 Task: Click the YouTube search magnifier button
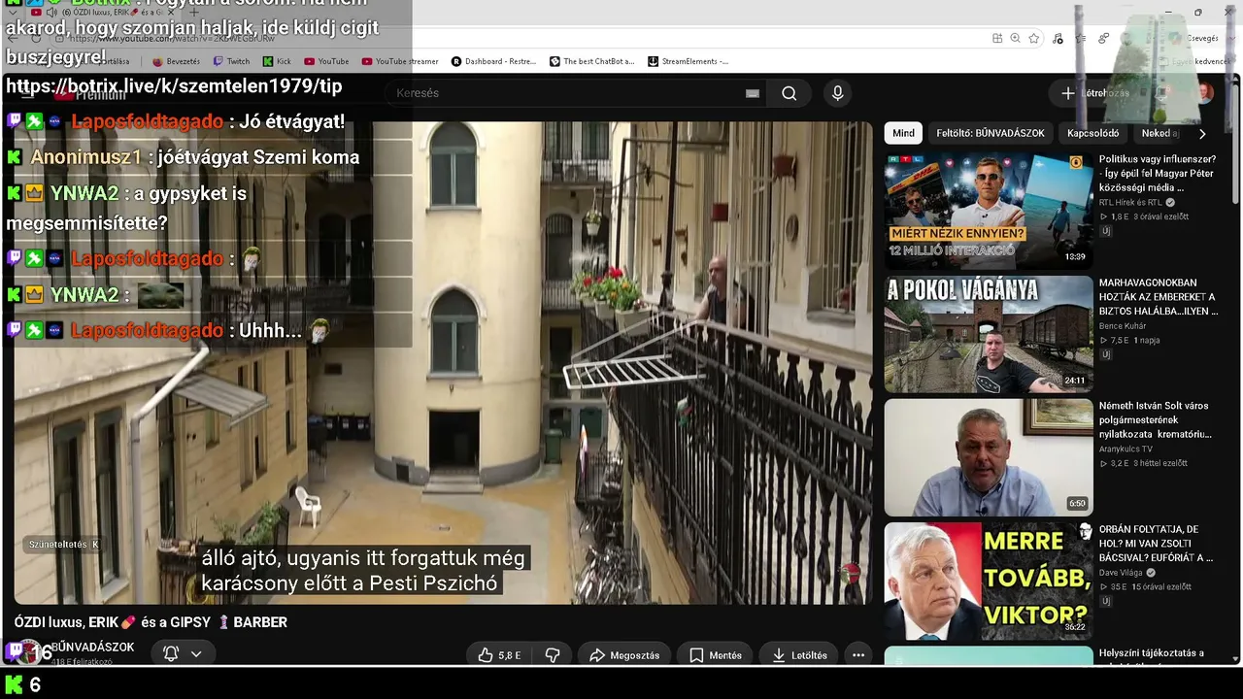(789, 93)
